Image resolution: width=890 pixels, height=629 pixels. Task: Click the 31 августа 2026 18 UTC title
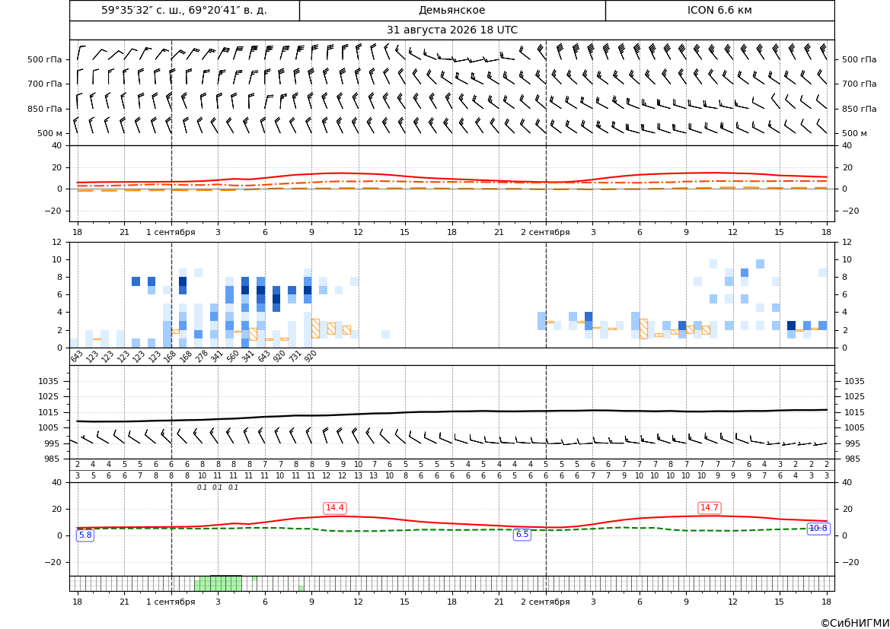(x=451, y=30)
